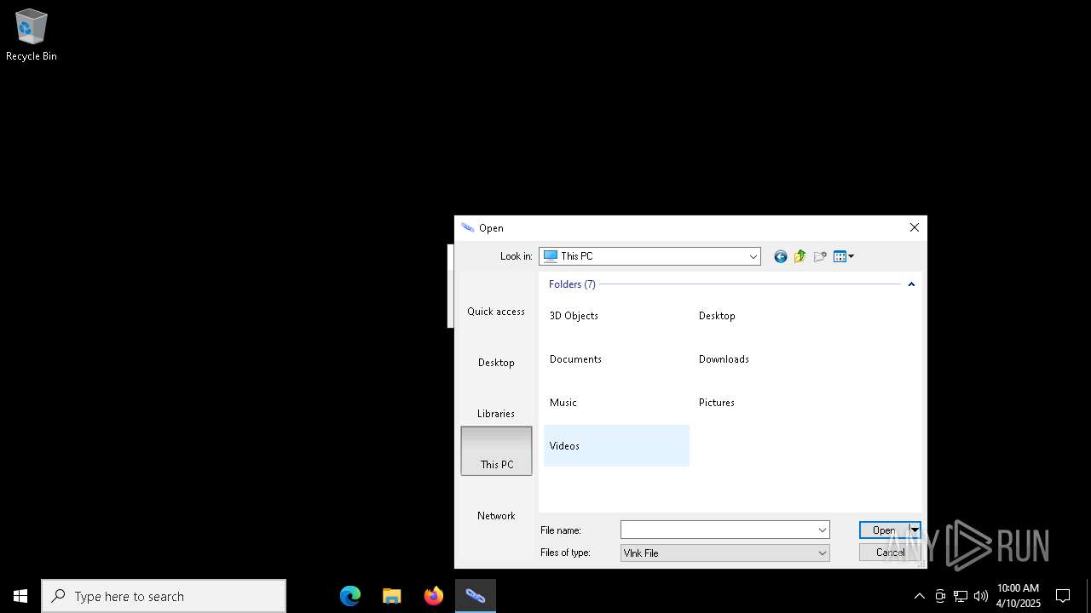Go back using the dialog back arrow
The height and width of the screenshot is (613, 1091).
780,256
